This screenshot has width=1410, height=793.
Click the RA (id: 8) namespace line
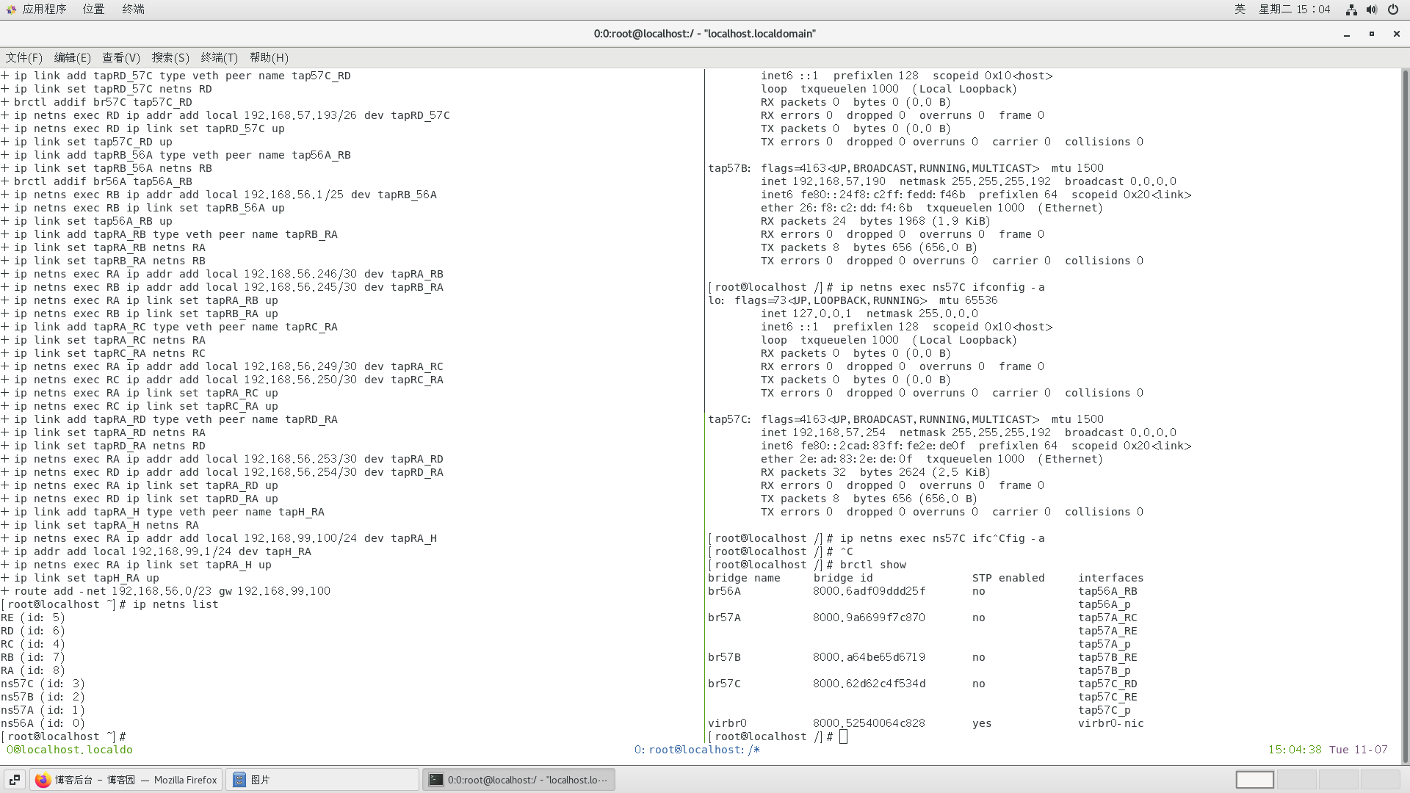33,670
